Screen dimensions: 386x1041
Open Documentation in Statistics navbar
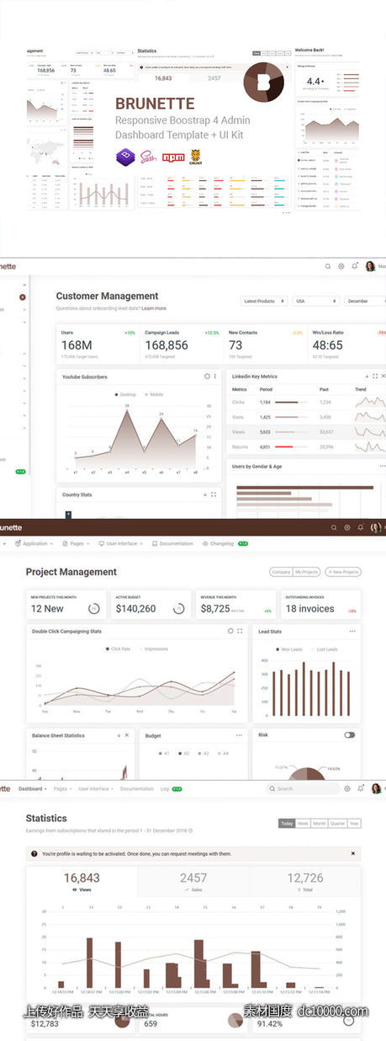point(137,789)
